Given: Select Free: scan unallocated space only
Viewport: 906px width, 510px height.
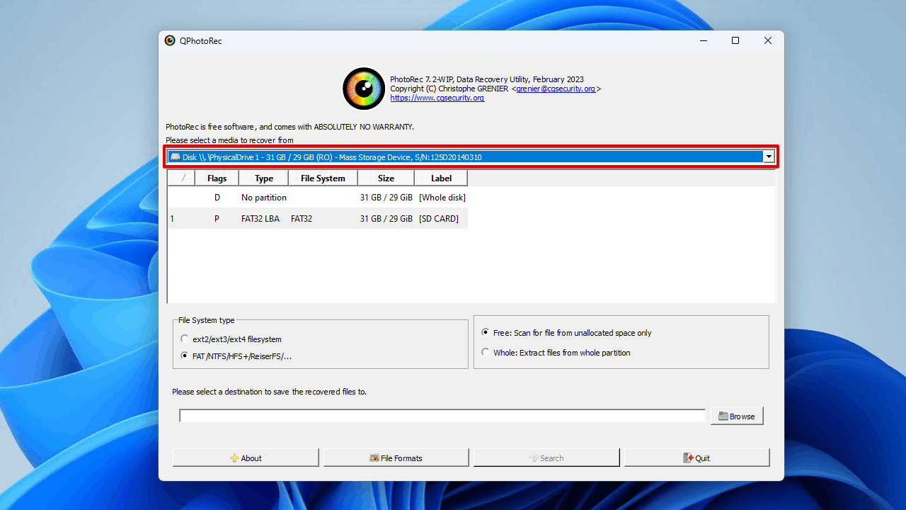Looking at the screenshot, I should [566, 333].
